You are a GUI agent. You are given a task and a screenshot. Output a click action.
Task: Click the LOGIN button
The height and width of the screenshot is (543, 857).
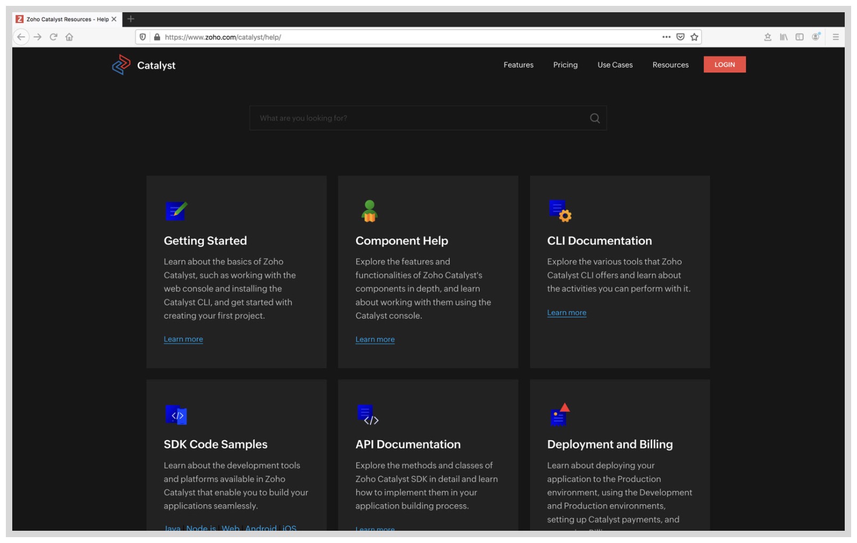(x=725, y=64)
